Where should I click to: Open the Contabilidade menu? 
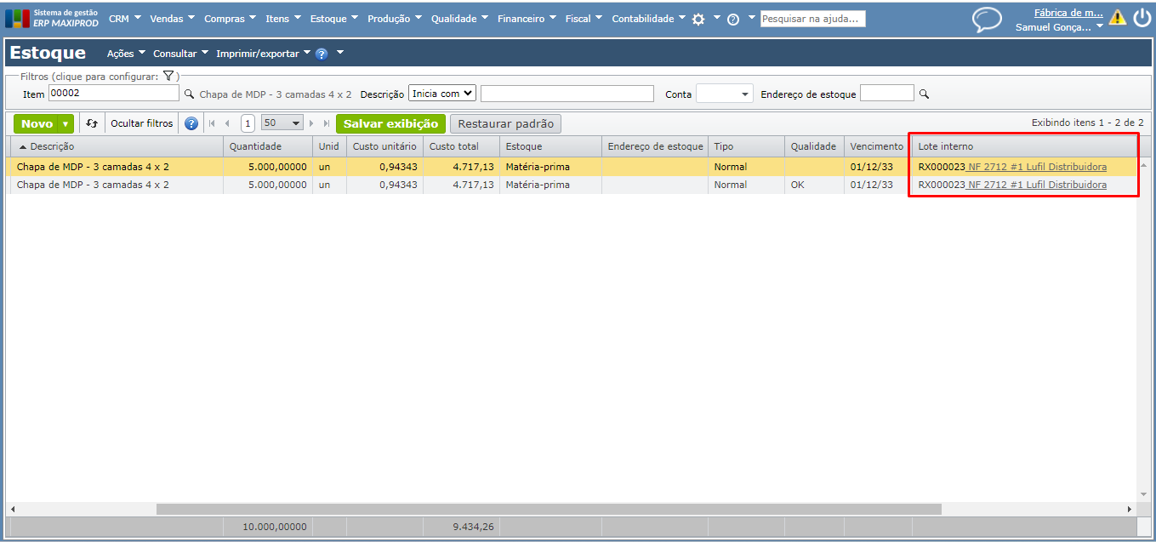pos(648,18)
